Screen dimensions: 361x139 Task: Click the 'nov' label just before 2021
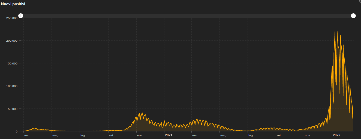click(x=140, y=135)
